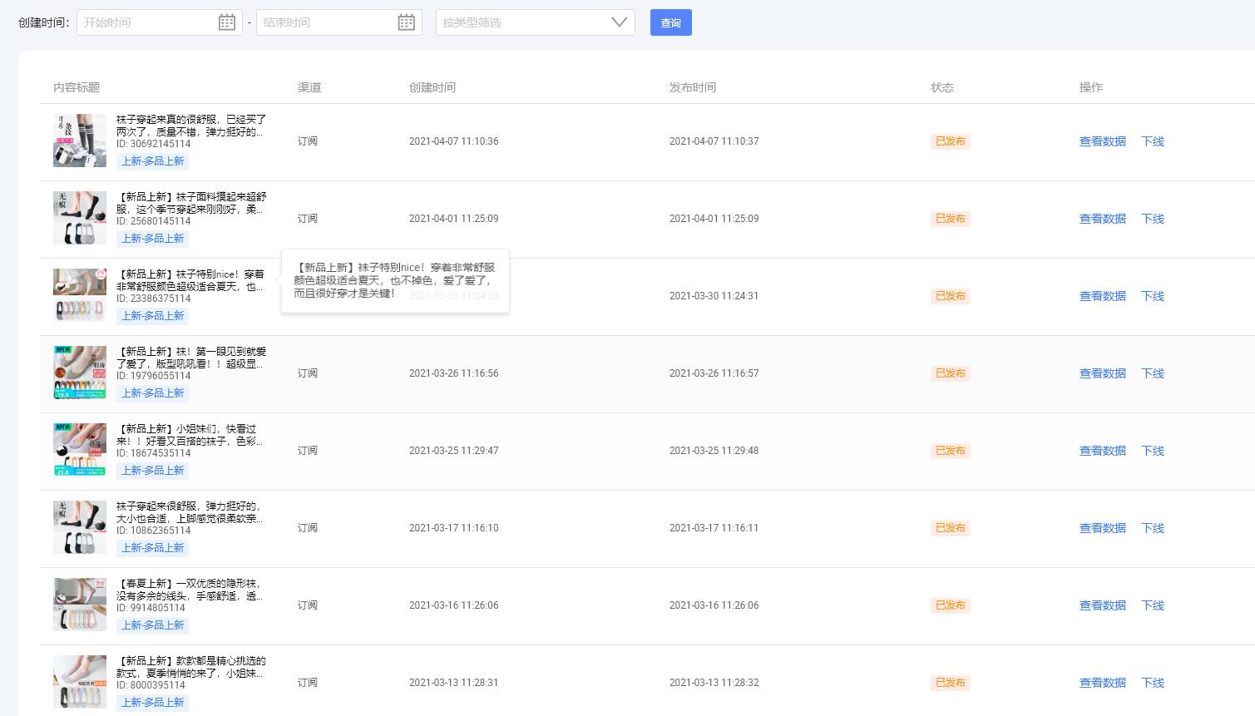Open the start time calendar icon
Viewport: 1255px width, 716px height.
(x=227, y=22)
